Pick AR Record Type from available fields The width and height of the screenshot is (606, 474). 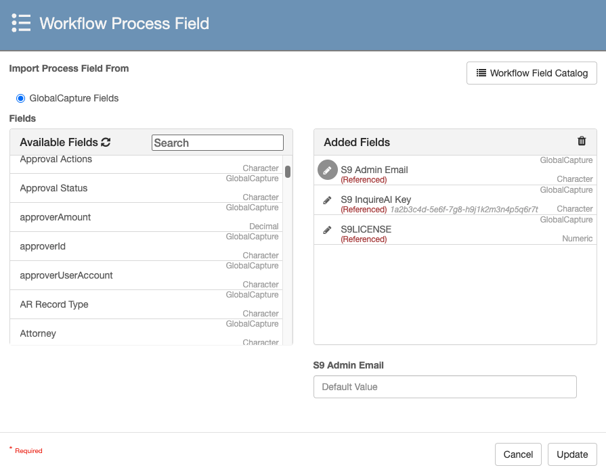tap(54, 304)
